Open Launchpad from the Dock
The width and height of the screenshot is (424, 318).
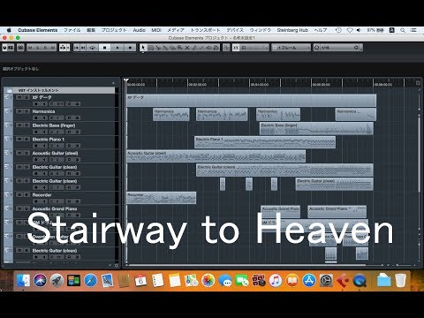[x=57, y=280]
